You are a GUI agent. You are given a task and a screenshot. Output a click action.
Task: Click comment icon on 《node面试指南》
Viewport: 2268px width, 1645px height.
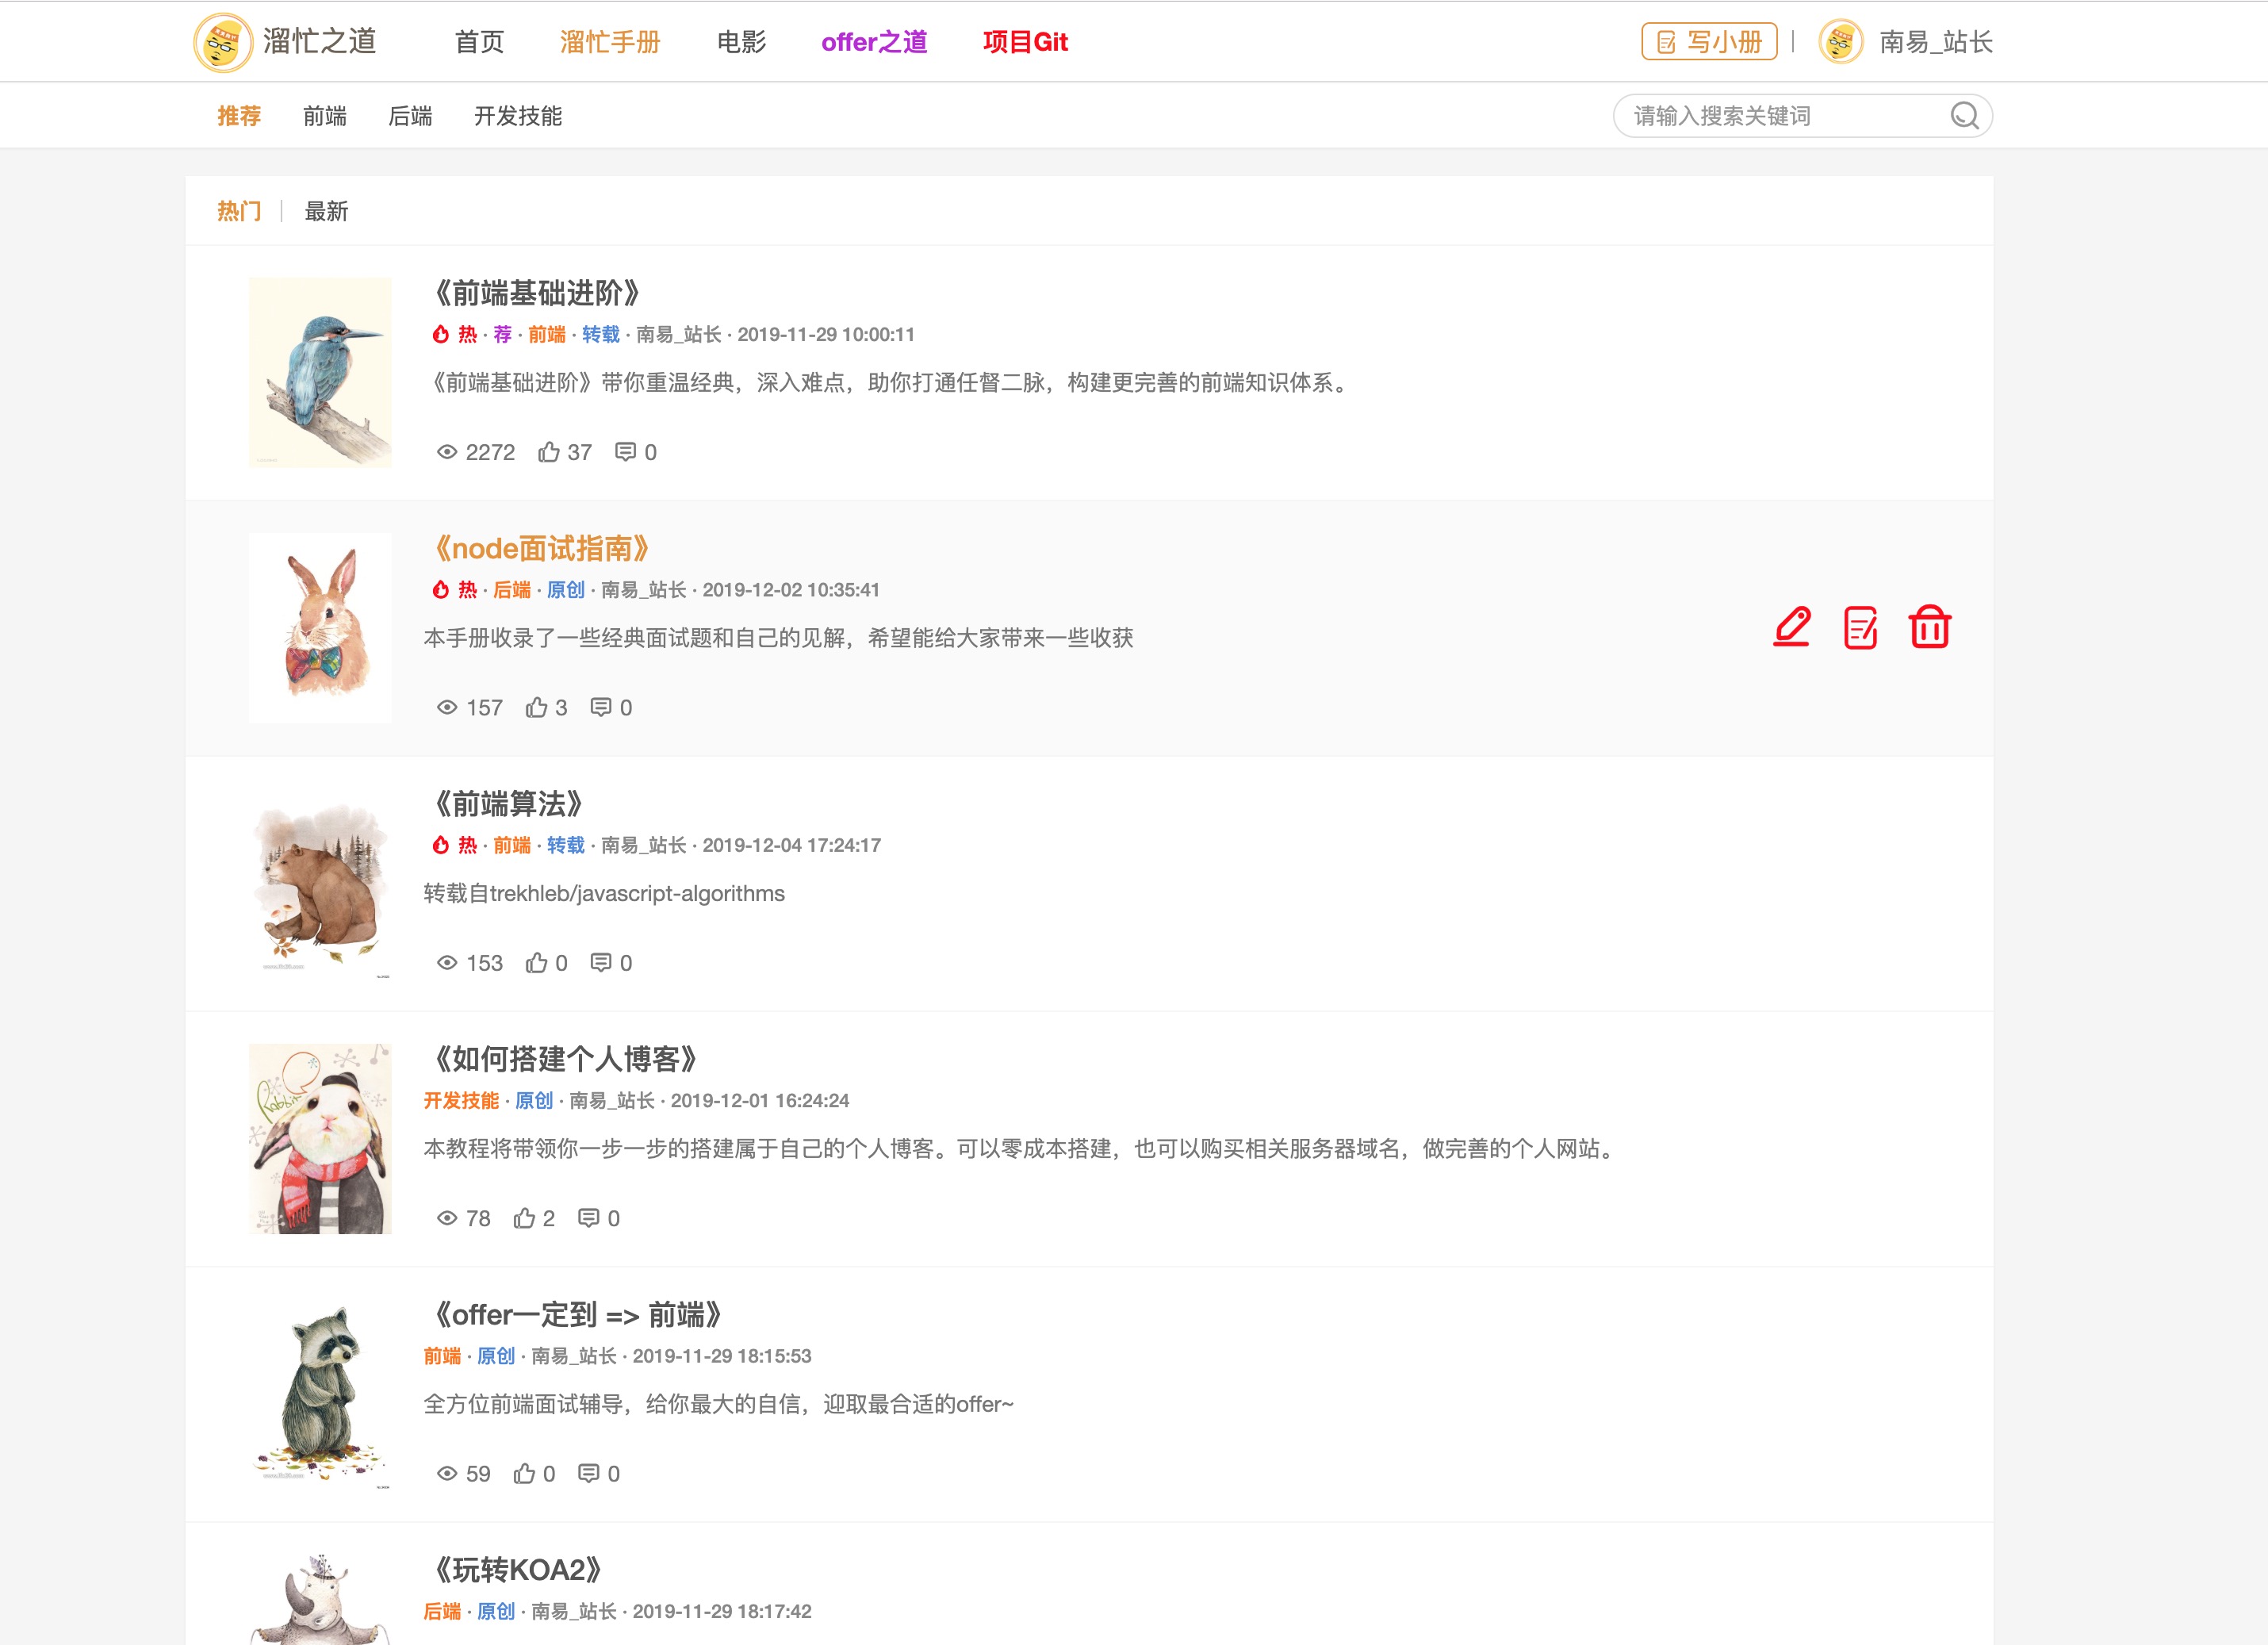tap(600, 707)
